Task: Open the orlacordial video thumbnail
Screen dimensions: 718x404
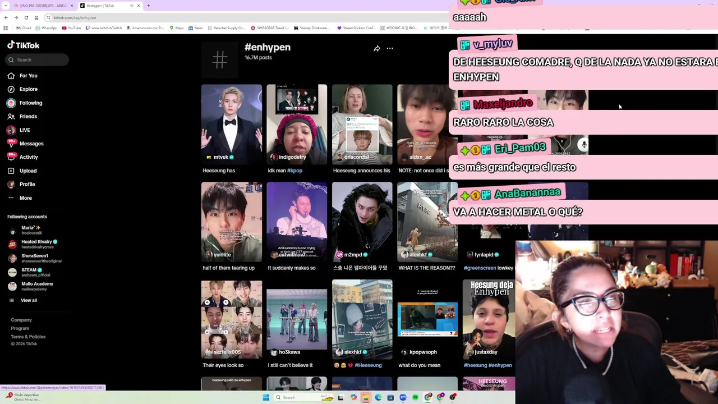Action: pos(362,124)
